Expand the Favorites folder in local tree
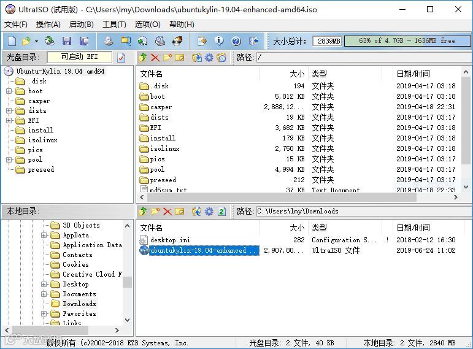Viewport: 473px width, 349px height. click(x=44, y=313)
